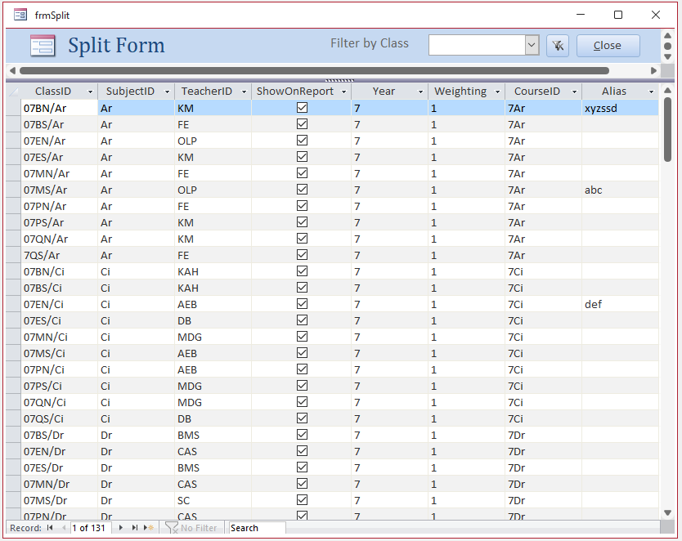Click the ClassID cell 7QS/Ar

pyautogui.click(x=59, y=255)
